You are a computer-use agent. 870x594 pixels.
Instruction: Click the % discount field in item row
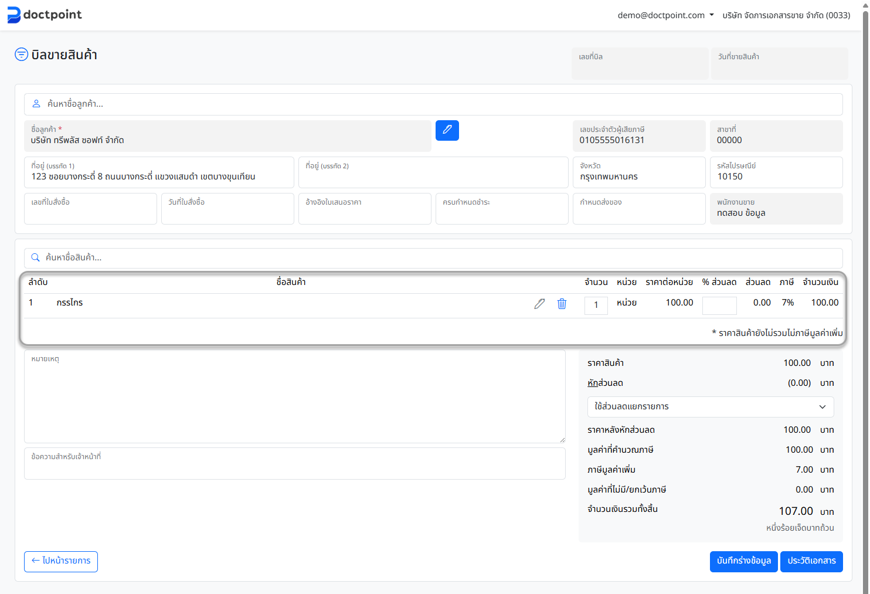point(719,305)
